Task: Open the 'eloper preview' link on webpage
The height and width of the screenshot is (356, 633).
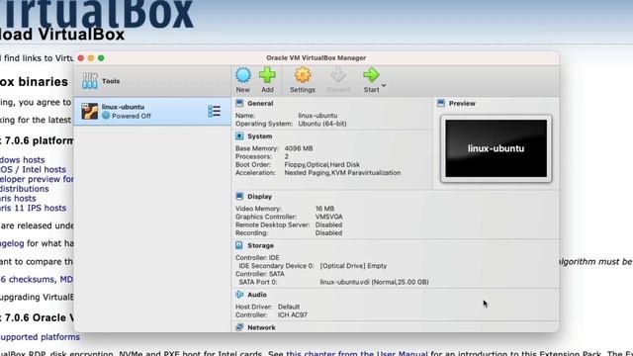Action: click(37, 179)
